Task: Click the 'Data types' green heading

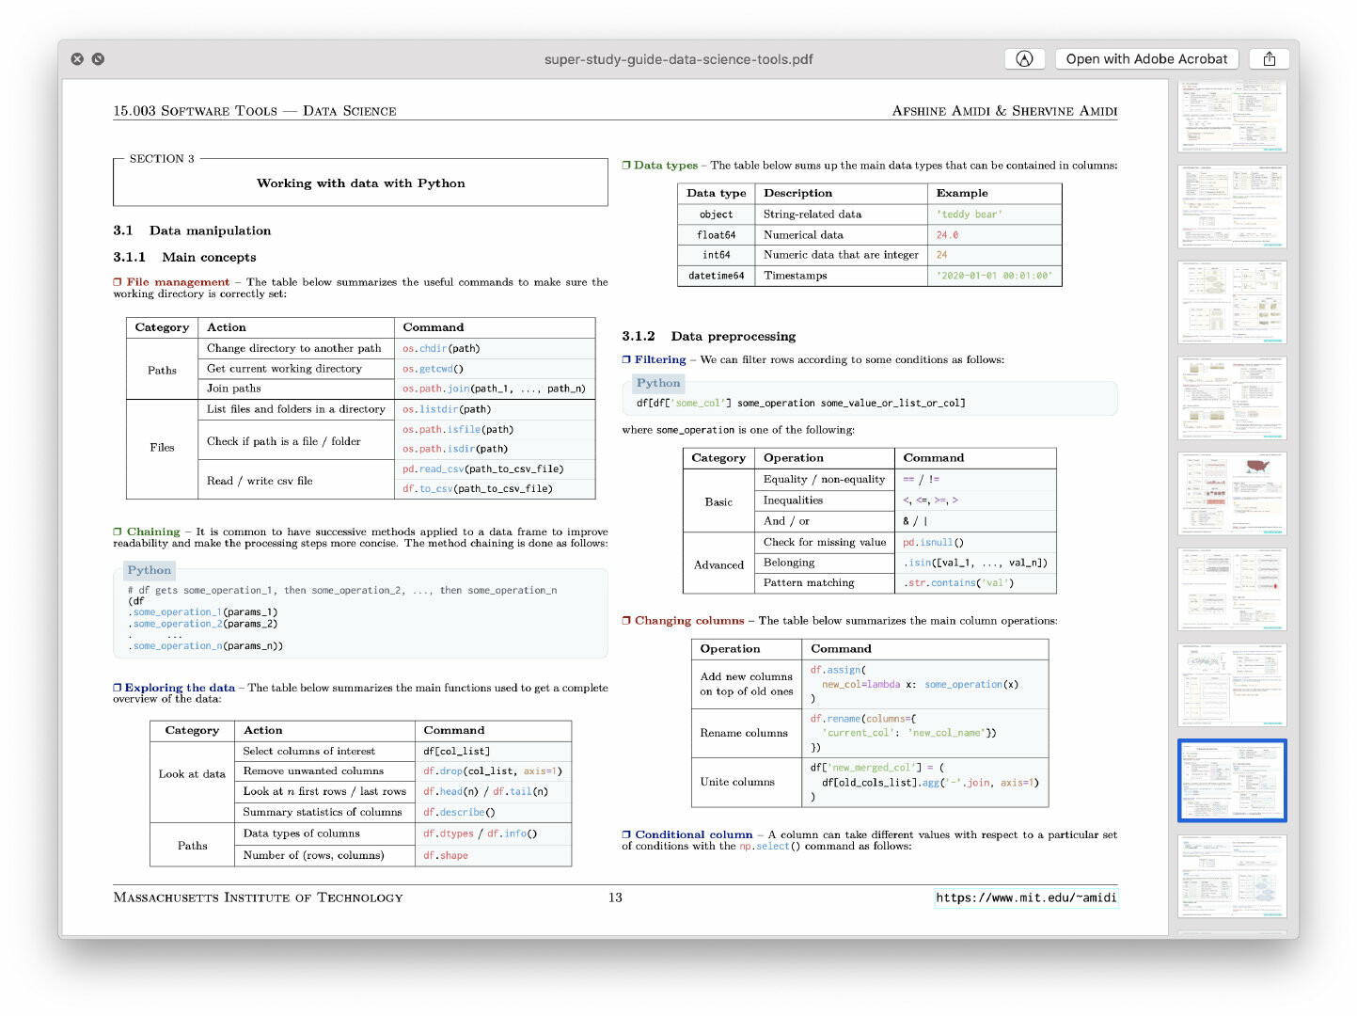Action: (x=666, y=166)
